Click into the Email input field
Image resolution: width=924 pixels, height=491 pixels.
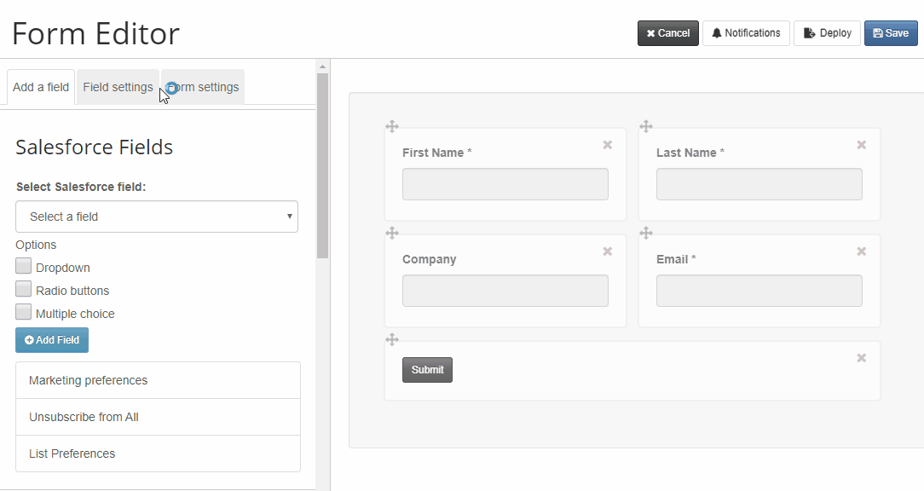pyautogui.click(x=759, y=291)
